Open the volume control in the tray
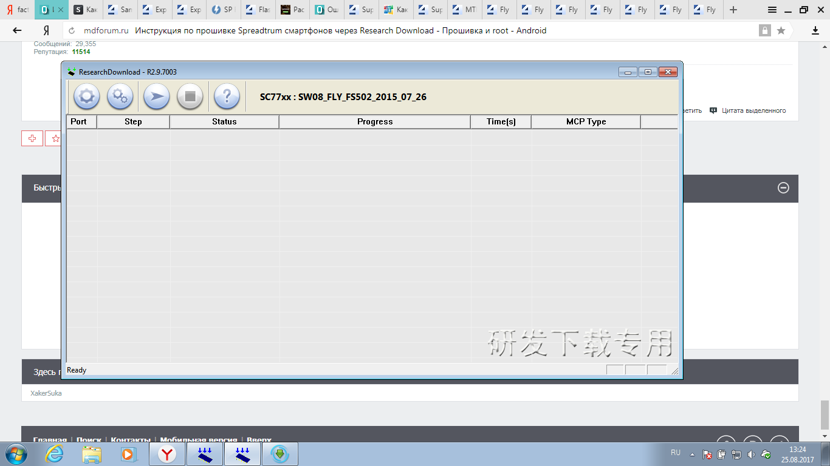The image size is (830, 466). point(751,454)
